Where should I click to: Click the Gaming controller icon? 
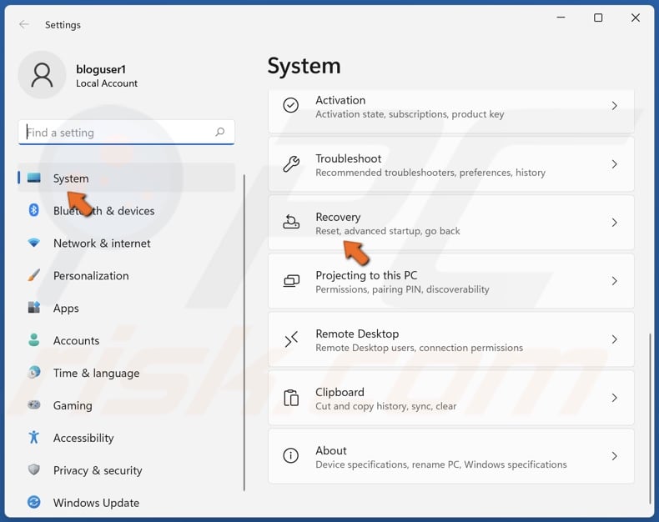coord(34,404)
